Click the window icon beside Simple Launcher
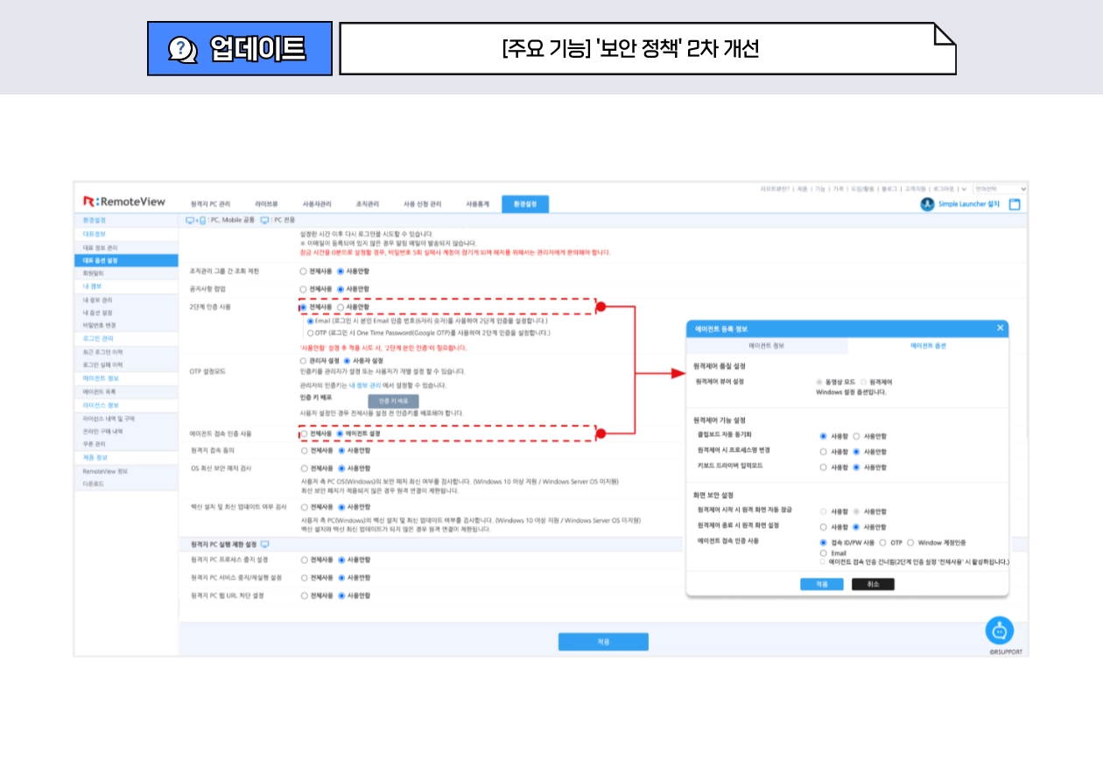This screenshot has width=1103, height=780. point(1015,204)
